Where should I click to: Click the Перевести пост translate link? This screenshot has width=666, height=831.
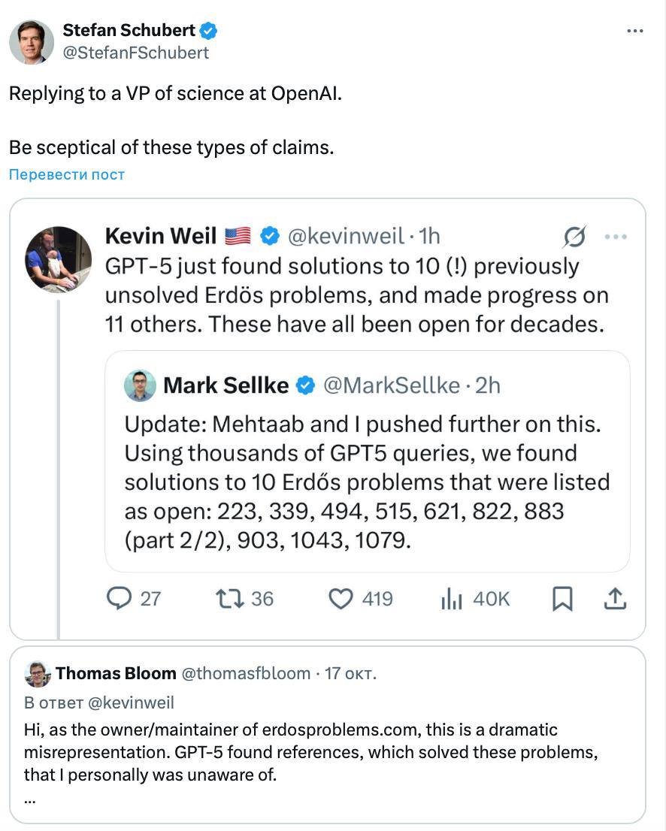click(67, 174)
